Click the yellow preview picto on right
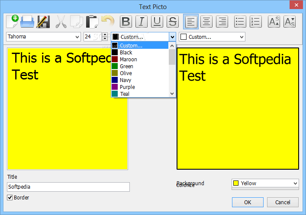Viewport: 306px width, 215px height. (x=238, y=108)
